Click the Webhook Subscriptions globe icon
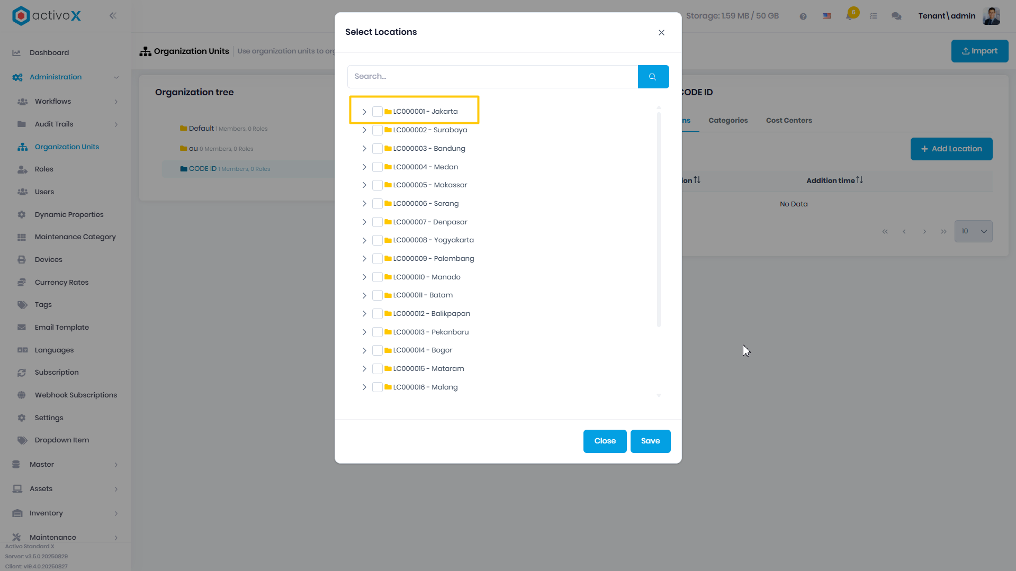This screenshot has height=571, width=1016. [22, 395]
